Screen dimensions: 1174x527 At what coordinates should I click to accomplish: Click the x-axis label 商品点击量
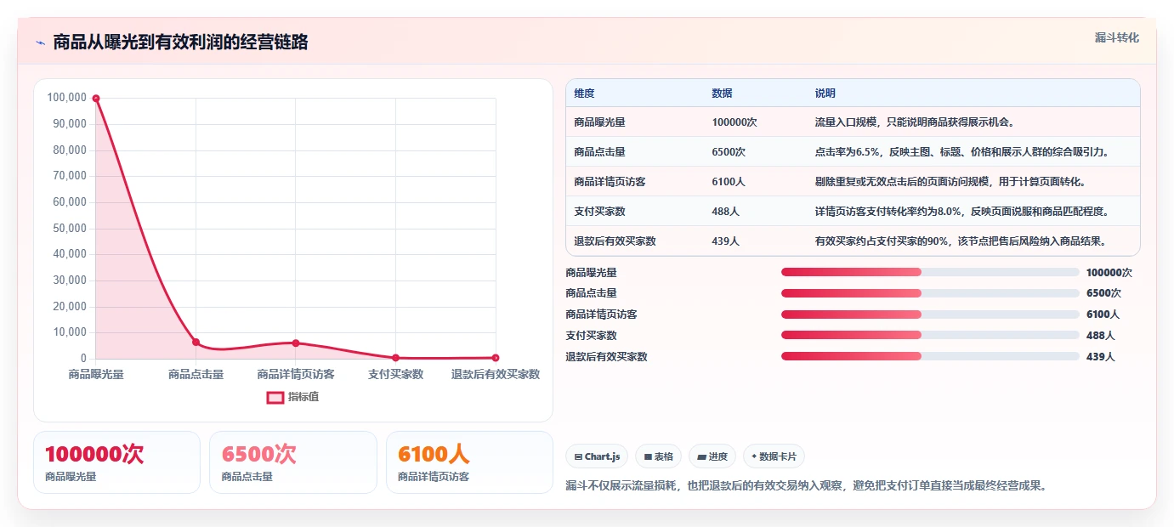(196, 374)
